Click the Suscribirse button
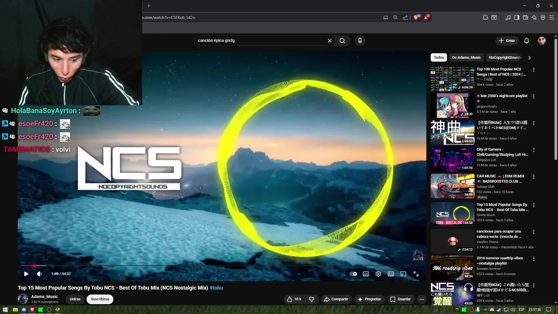Image resolution: width=558 pixels, height=314 pixels. tap(100, 299)
